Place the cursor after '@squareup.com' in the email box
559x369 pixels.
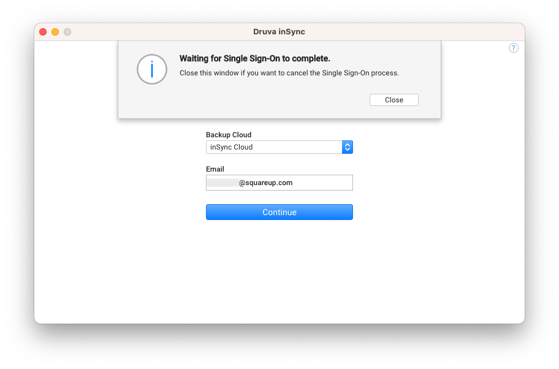pos(294,183)
